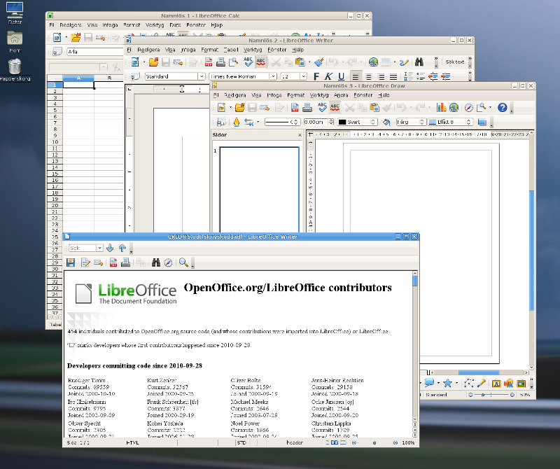The height and width of the screenshot is (469, 560).
Task: Open Redigera menu in Calc window
Action: tap(71, 25)
